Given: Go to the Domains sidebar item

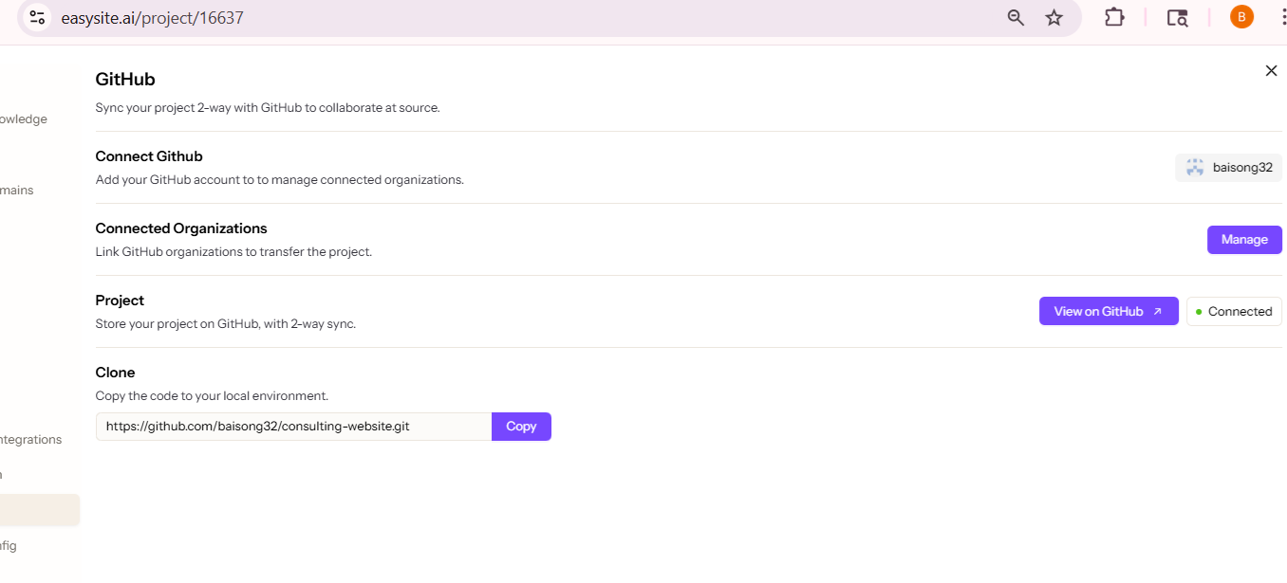Looking at the screenshot, I should pyautogui.click(x=17, y=191).
